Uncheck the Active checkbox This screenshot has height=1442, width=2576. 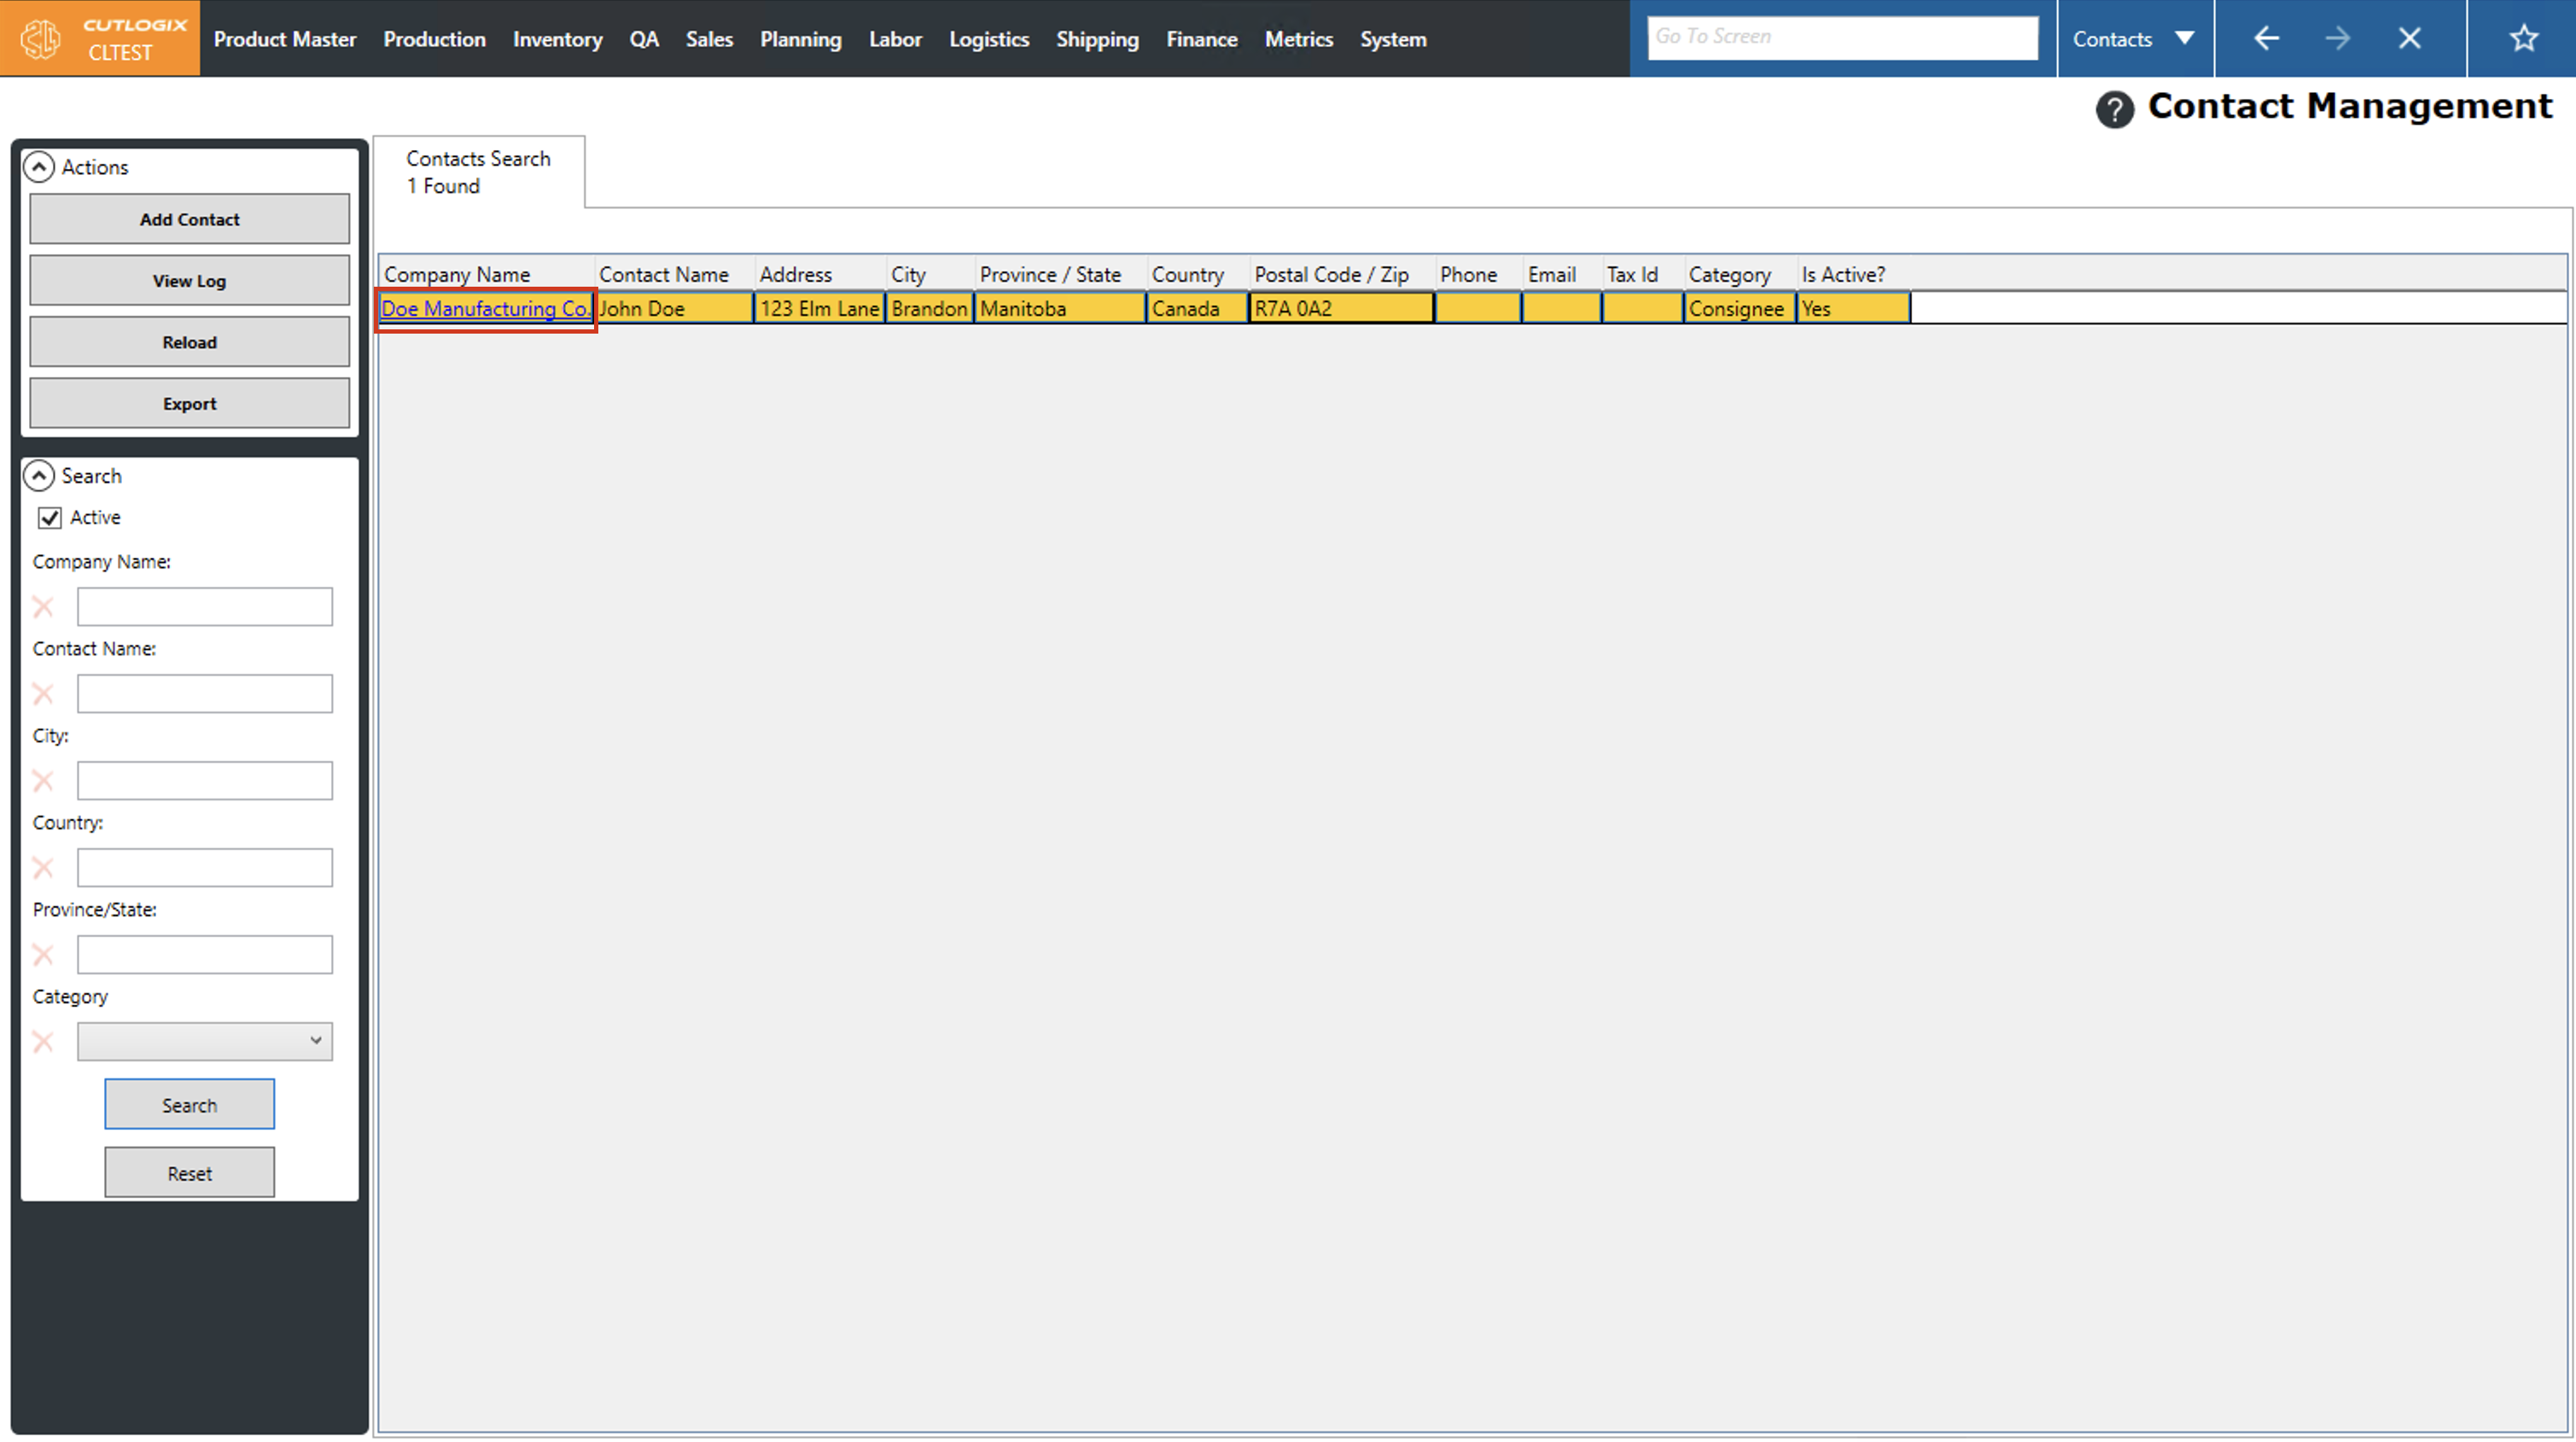click(x=49, y=518)
